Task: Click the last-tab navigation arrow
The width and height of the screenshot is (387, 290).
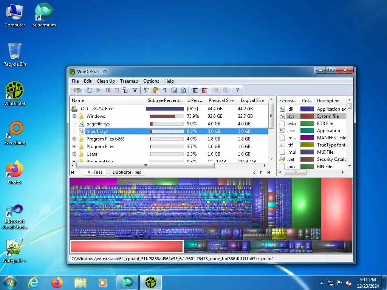Action: click(x=269, y=172)
